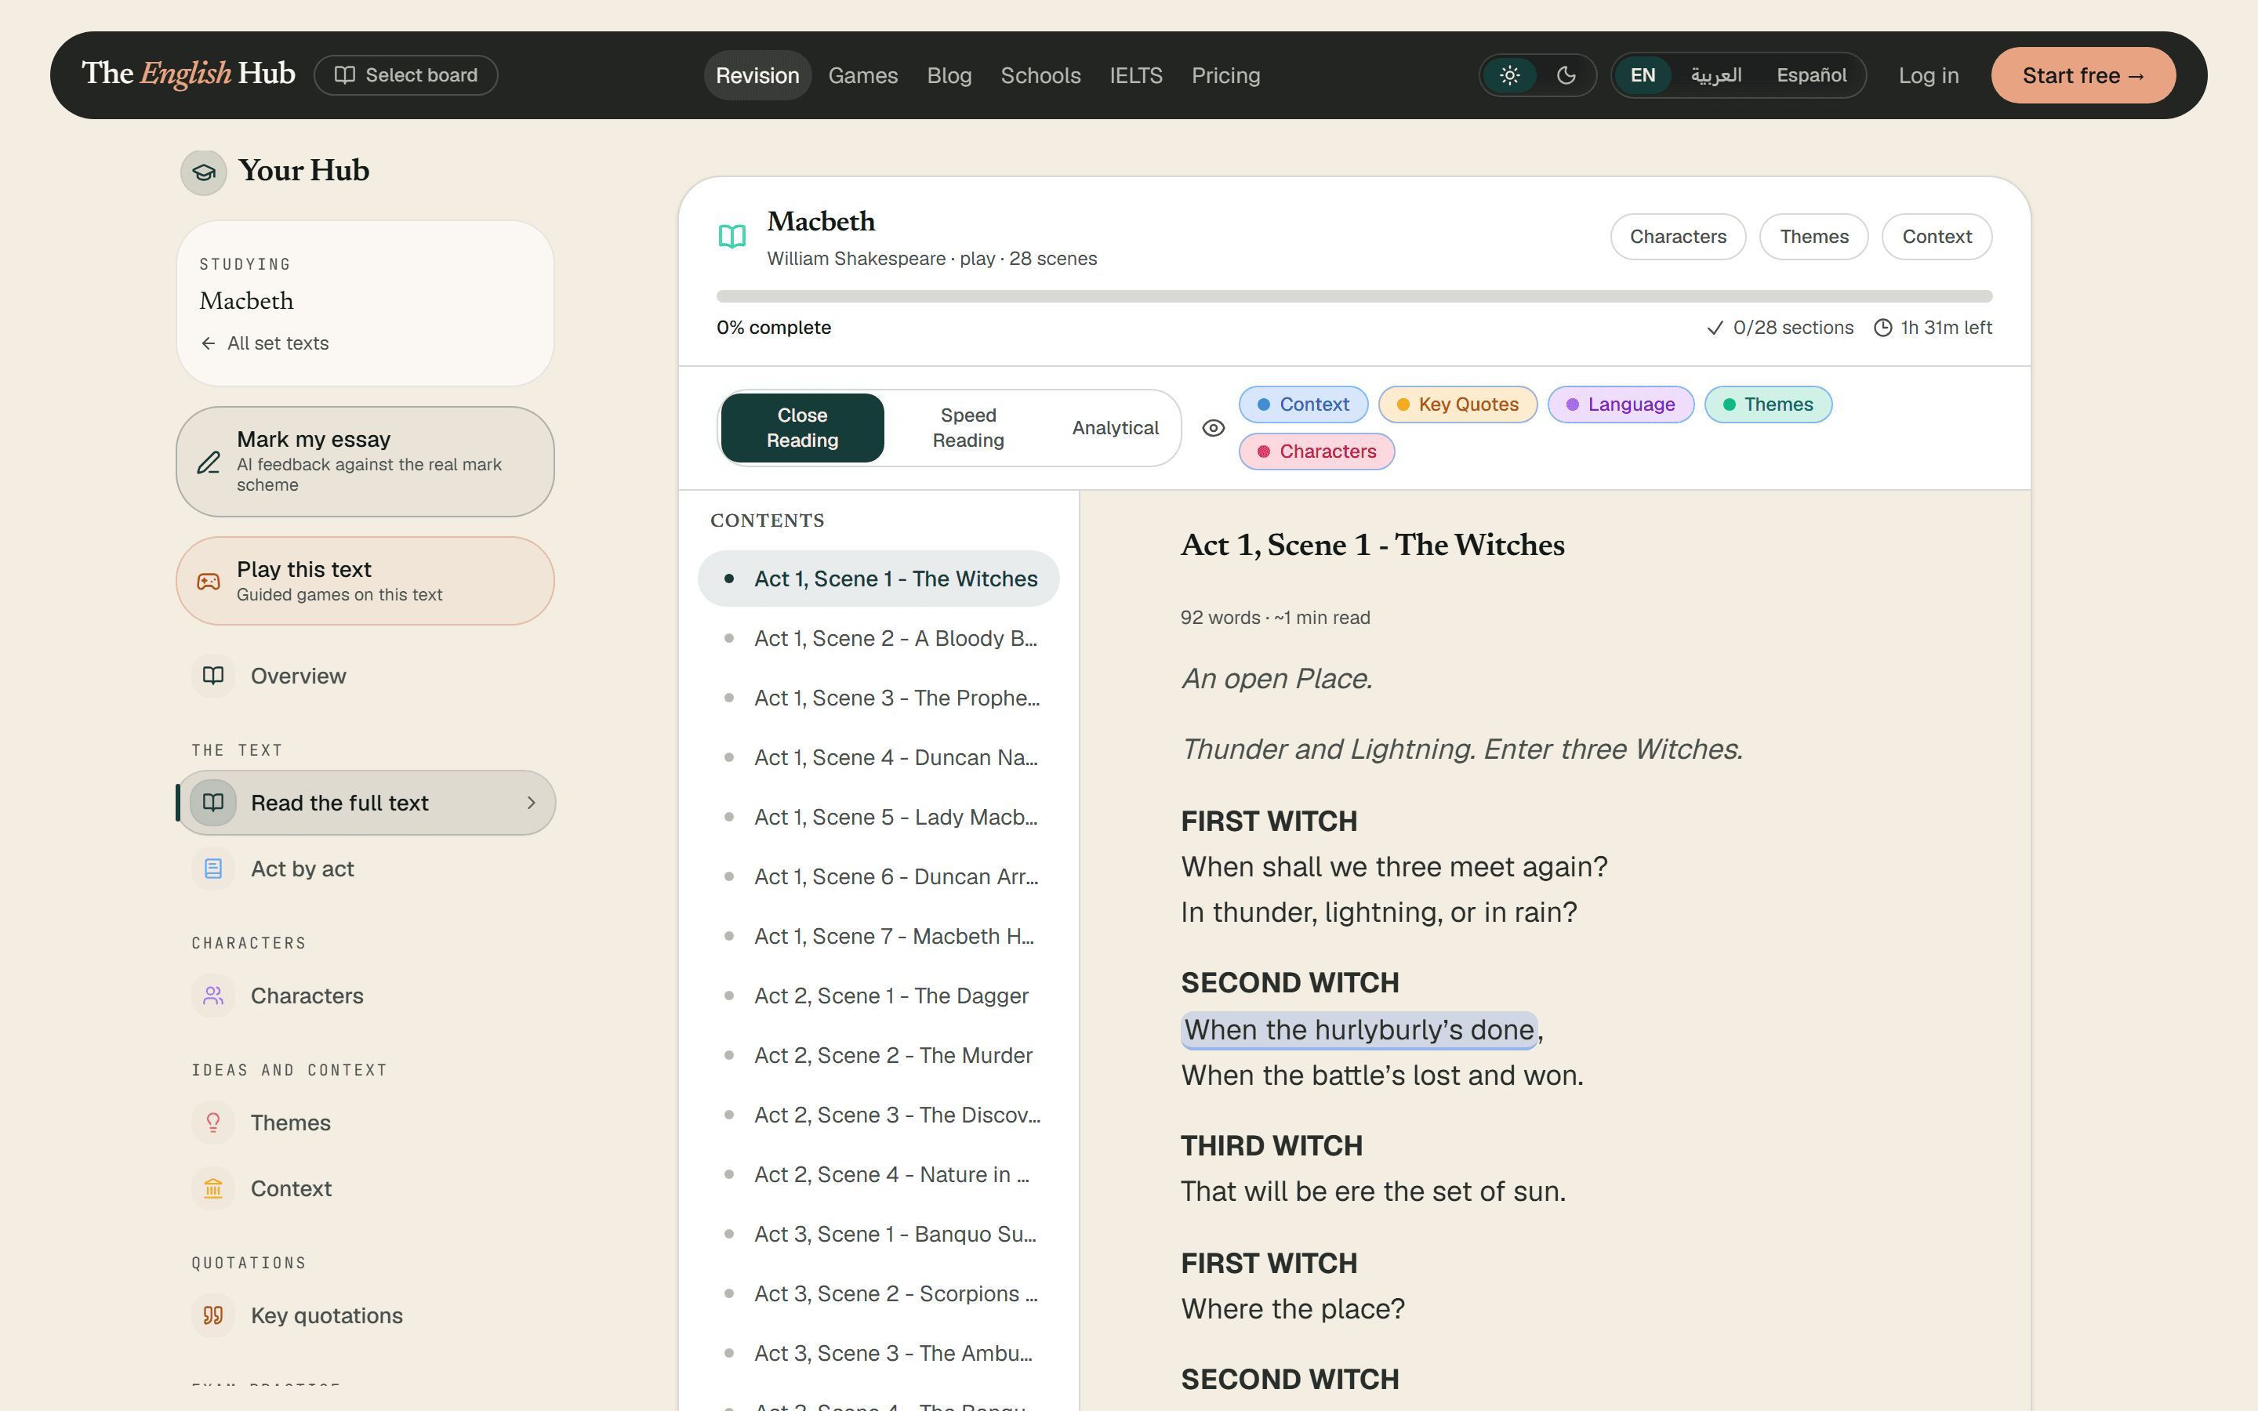
Task: Toggle the red Characters annotation filter
Action: 1316,452
